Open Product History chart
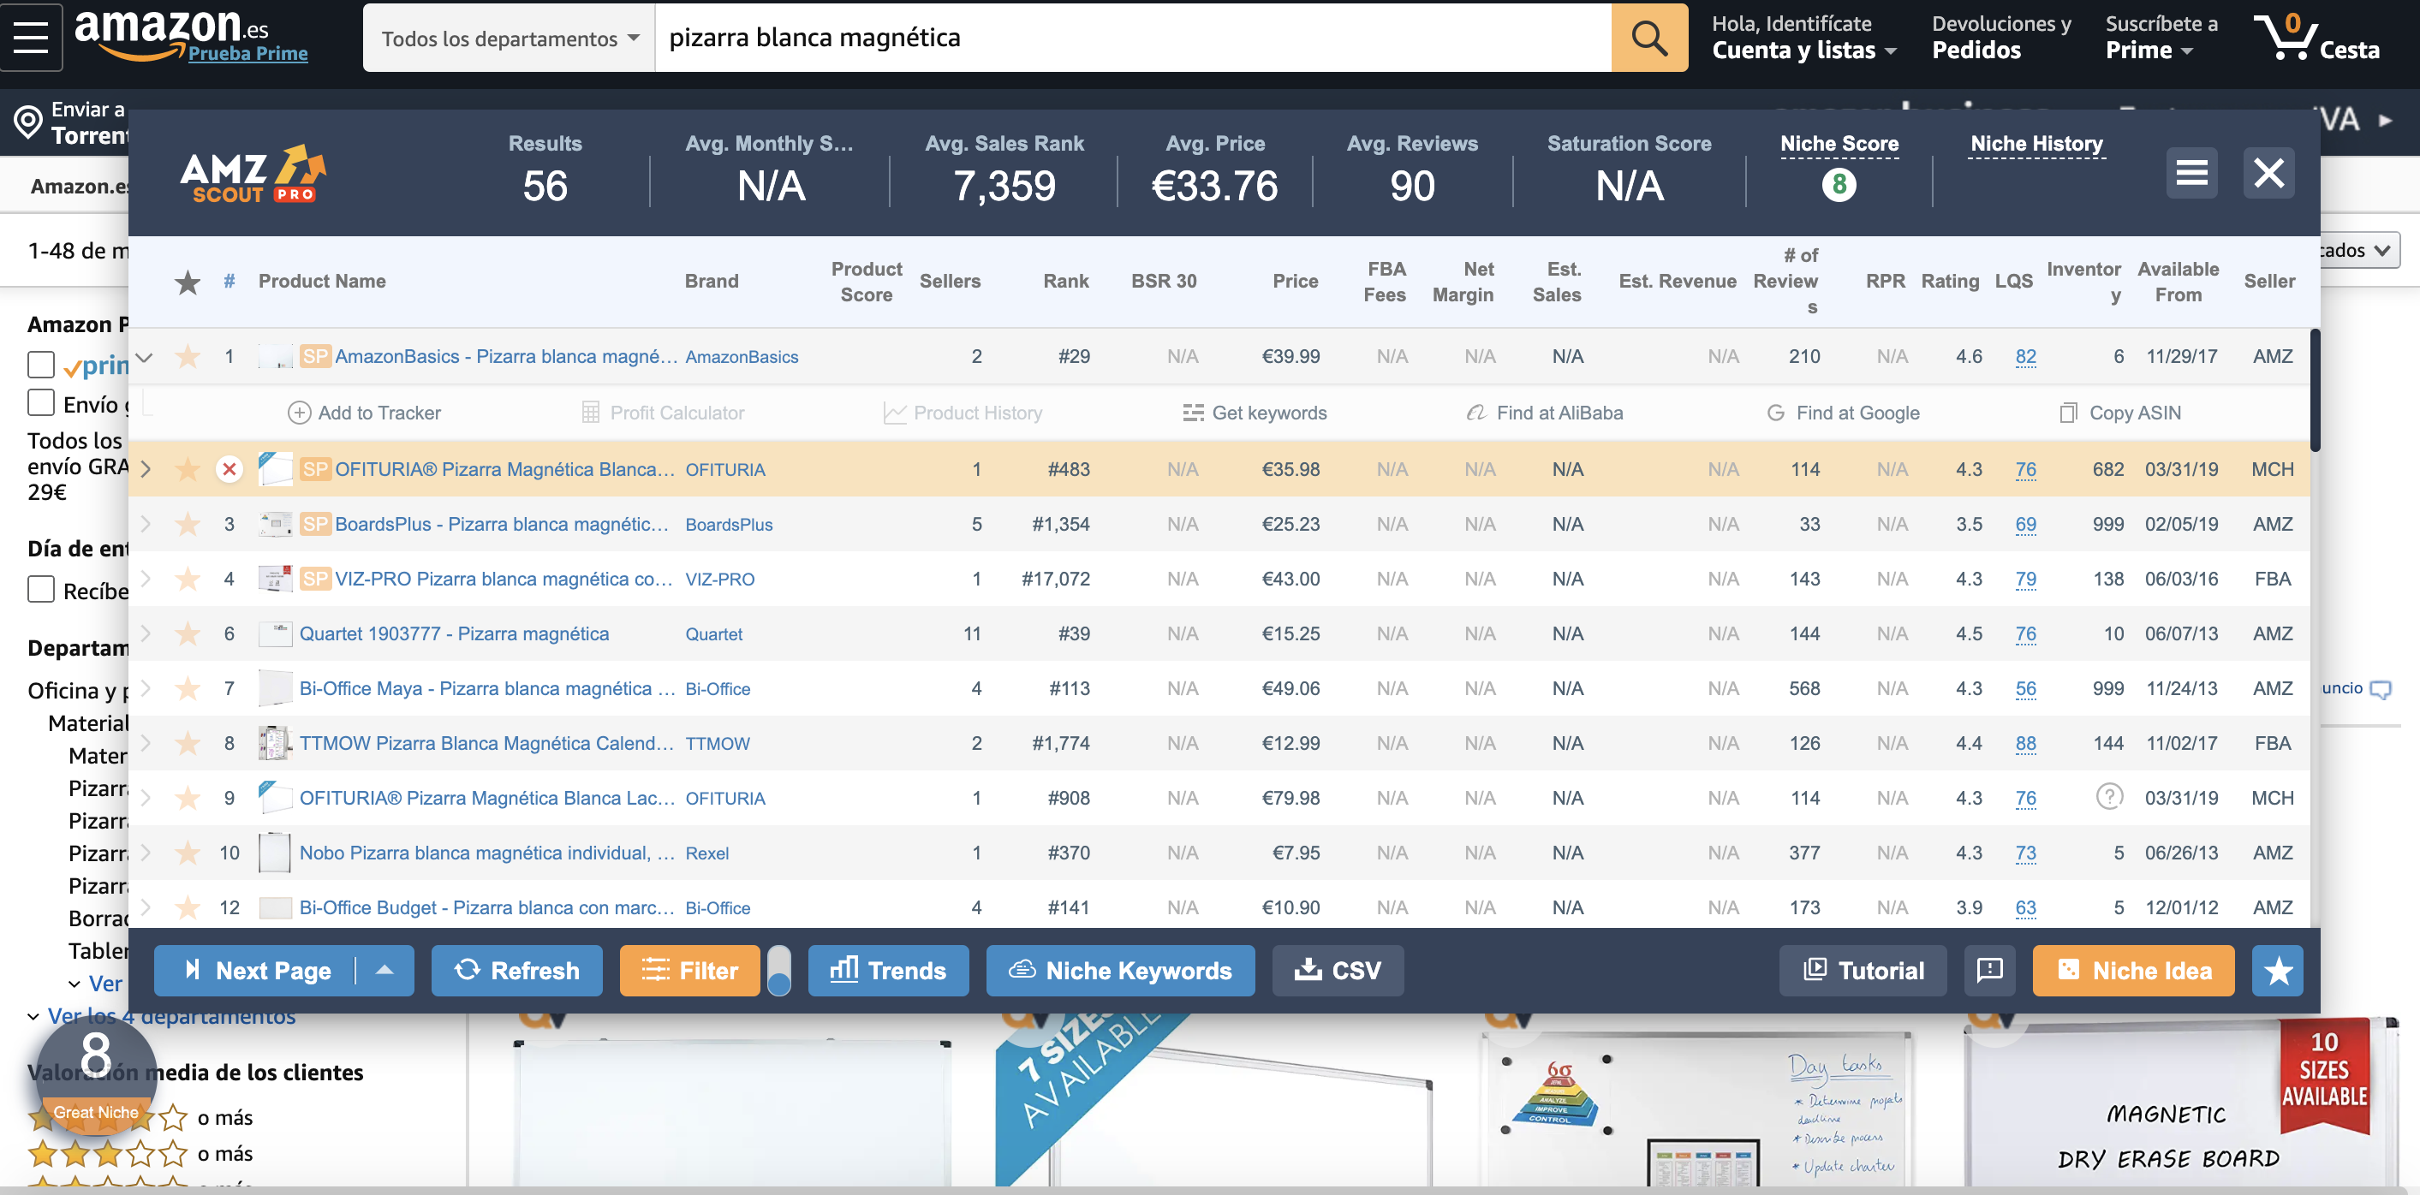Screen dimensions: 2420x1195 (963, 413)
